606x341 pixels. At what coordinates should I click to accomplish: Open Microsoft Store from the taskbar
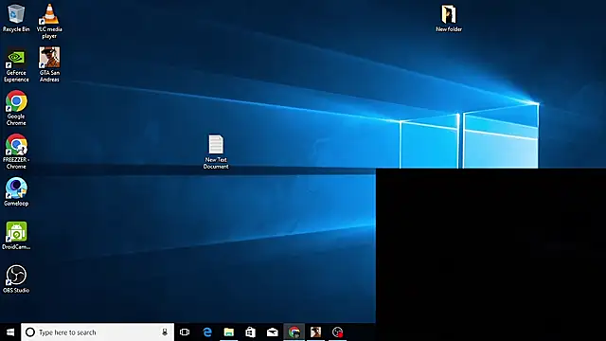[x=250, y=332]
